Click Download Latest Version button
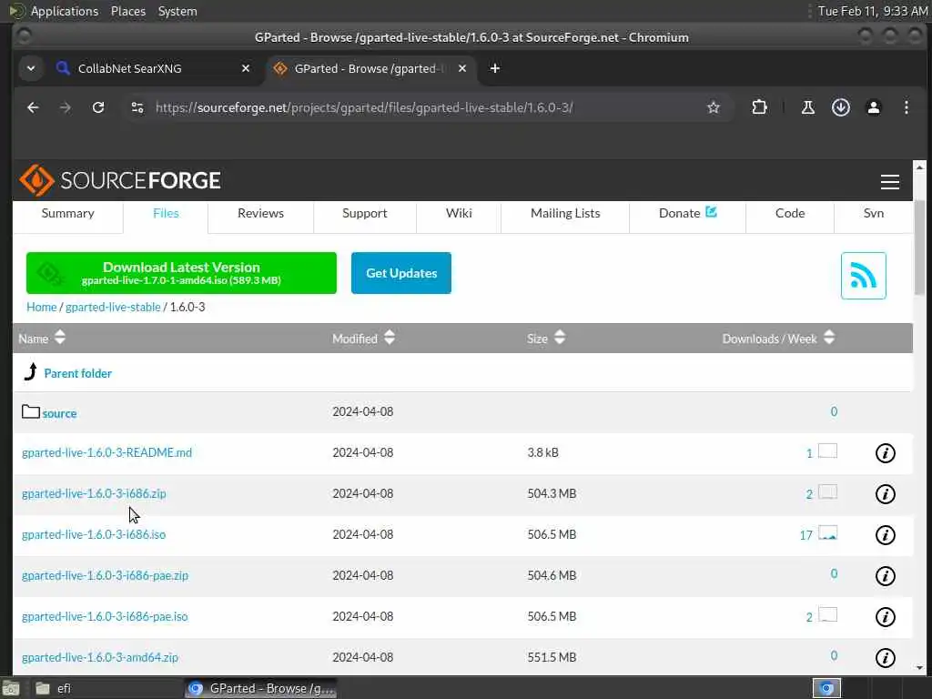932x699 pixels. tap(181, 273)
